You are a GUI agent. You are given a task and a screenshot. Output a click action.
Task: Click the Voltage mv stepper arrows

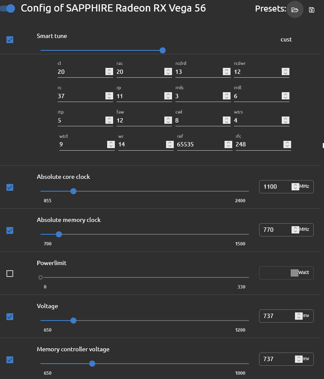[298, 316]
